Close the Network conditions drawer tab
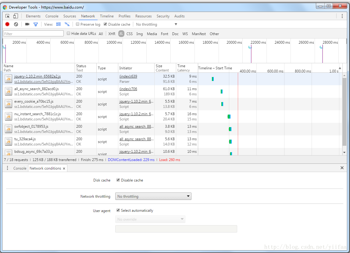350x253 pixels. (x=64, y=168)
